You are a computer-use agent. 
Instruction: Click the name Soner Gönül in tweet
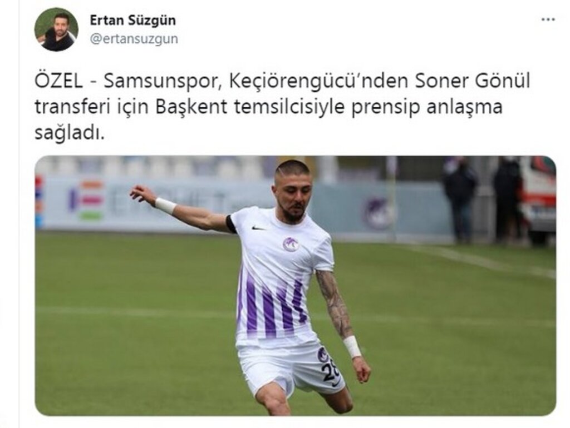[x=472, y=81]
